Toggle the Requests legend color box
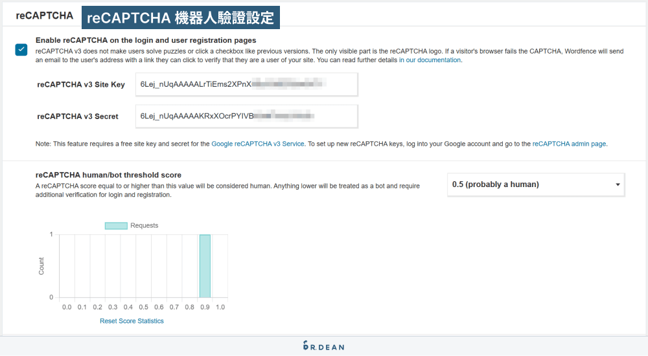 pos(116,226)
